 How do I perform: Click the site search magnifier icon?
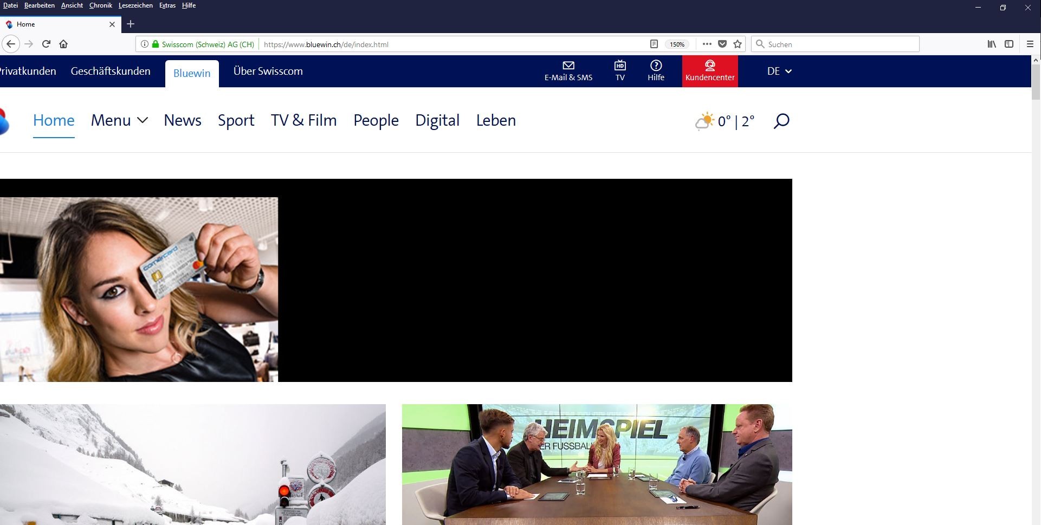click(x=781, y=121)
